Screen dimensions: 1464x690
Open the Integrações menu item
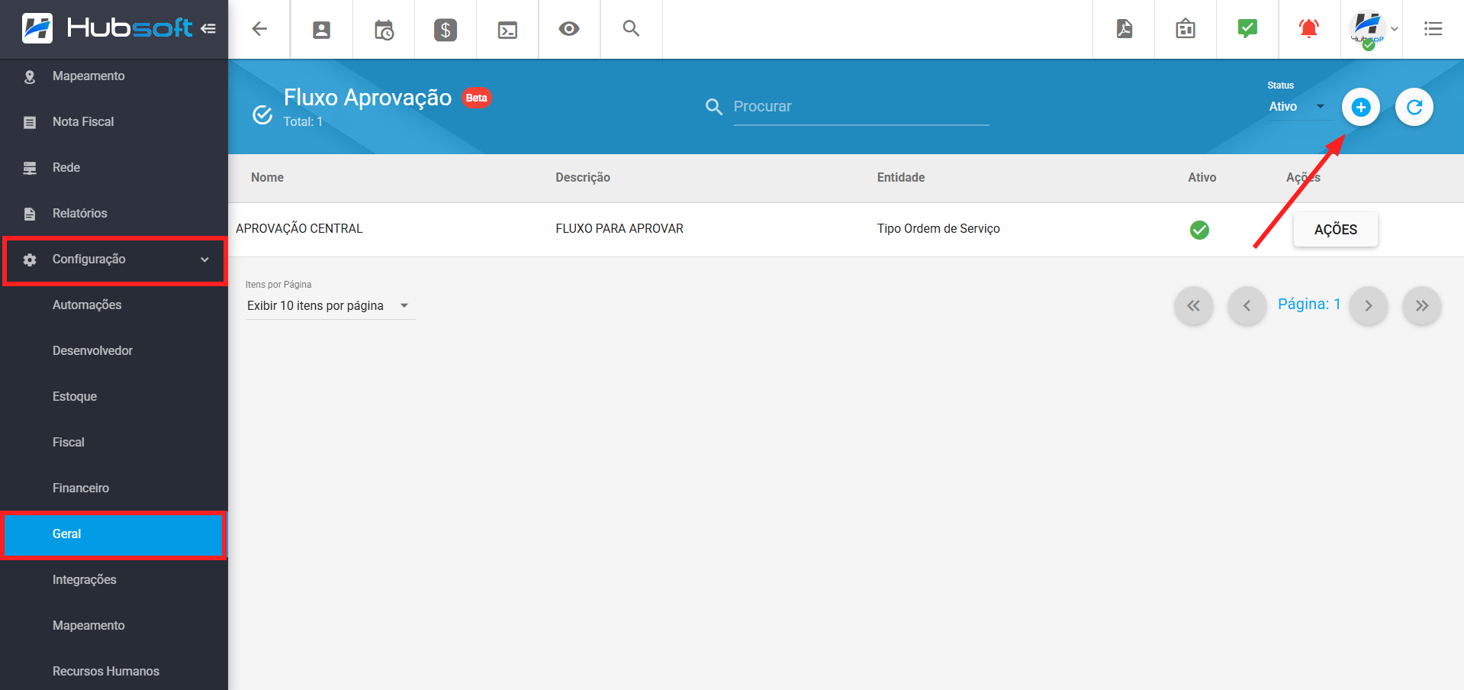85,579
